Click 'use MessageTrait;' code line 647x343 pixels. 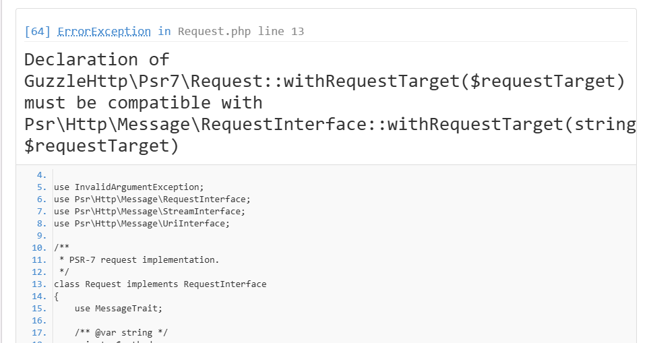[119, 309]
